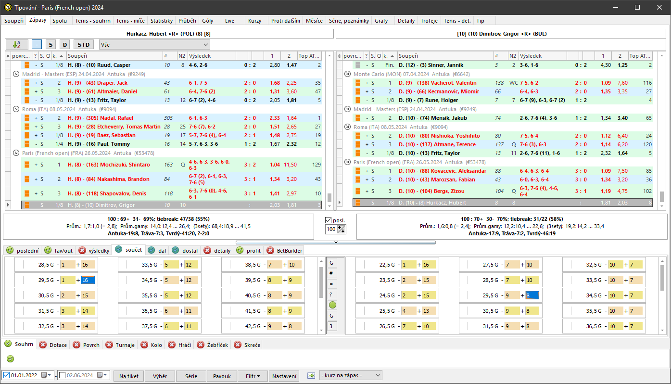The height and width of the screenshot is (384, 671).
Task: Click the Pavouk button
Action: [222, 376]
